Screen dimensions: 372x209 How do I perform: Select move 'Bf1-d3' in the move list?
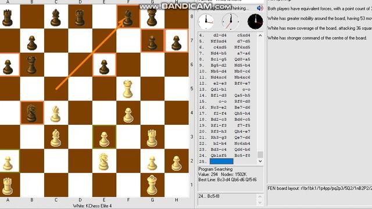click(x=219, y=95)
